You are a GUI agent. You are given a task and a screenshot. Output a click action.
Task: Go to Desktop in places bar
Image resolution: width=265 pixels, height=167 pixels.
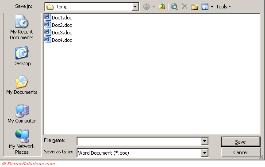pos(22,56)
